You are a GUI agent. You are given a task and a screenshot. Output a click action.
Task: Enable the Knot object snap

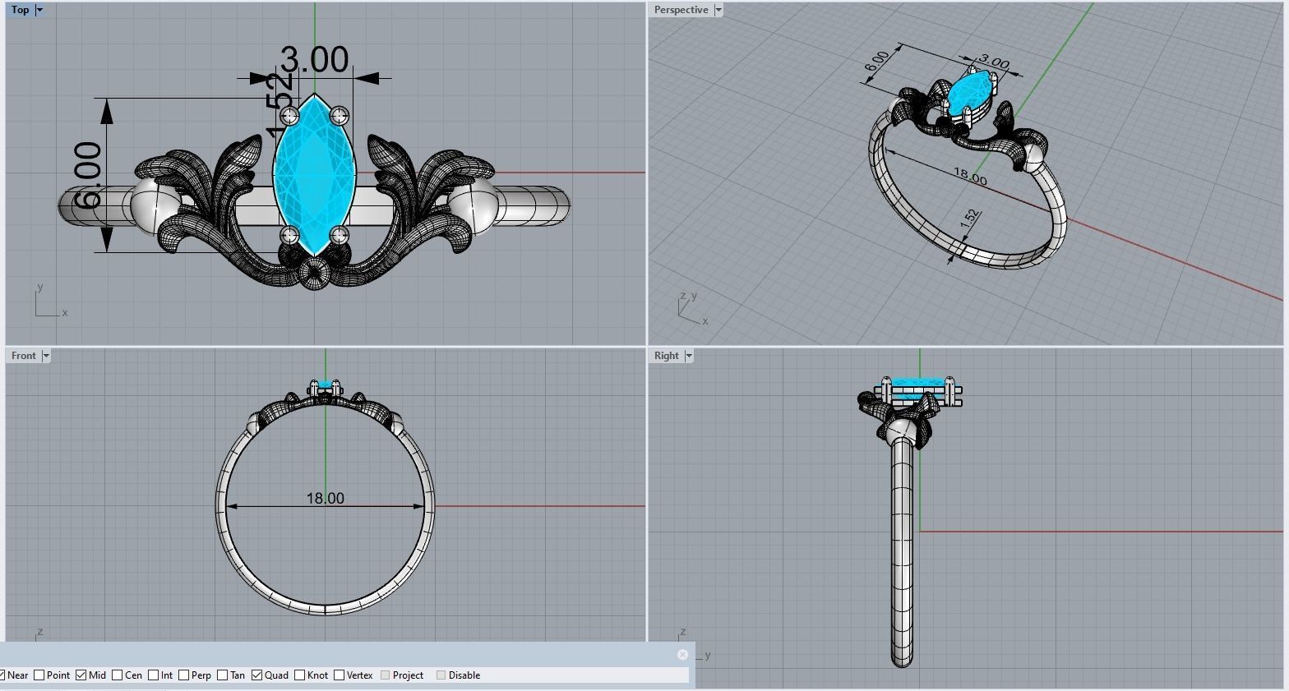click(299, 675)
